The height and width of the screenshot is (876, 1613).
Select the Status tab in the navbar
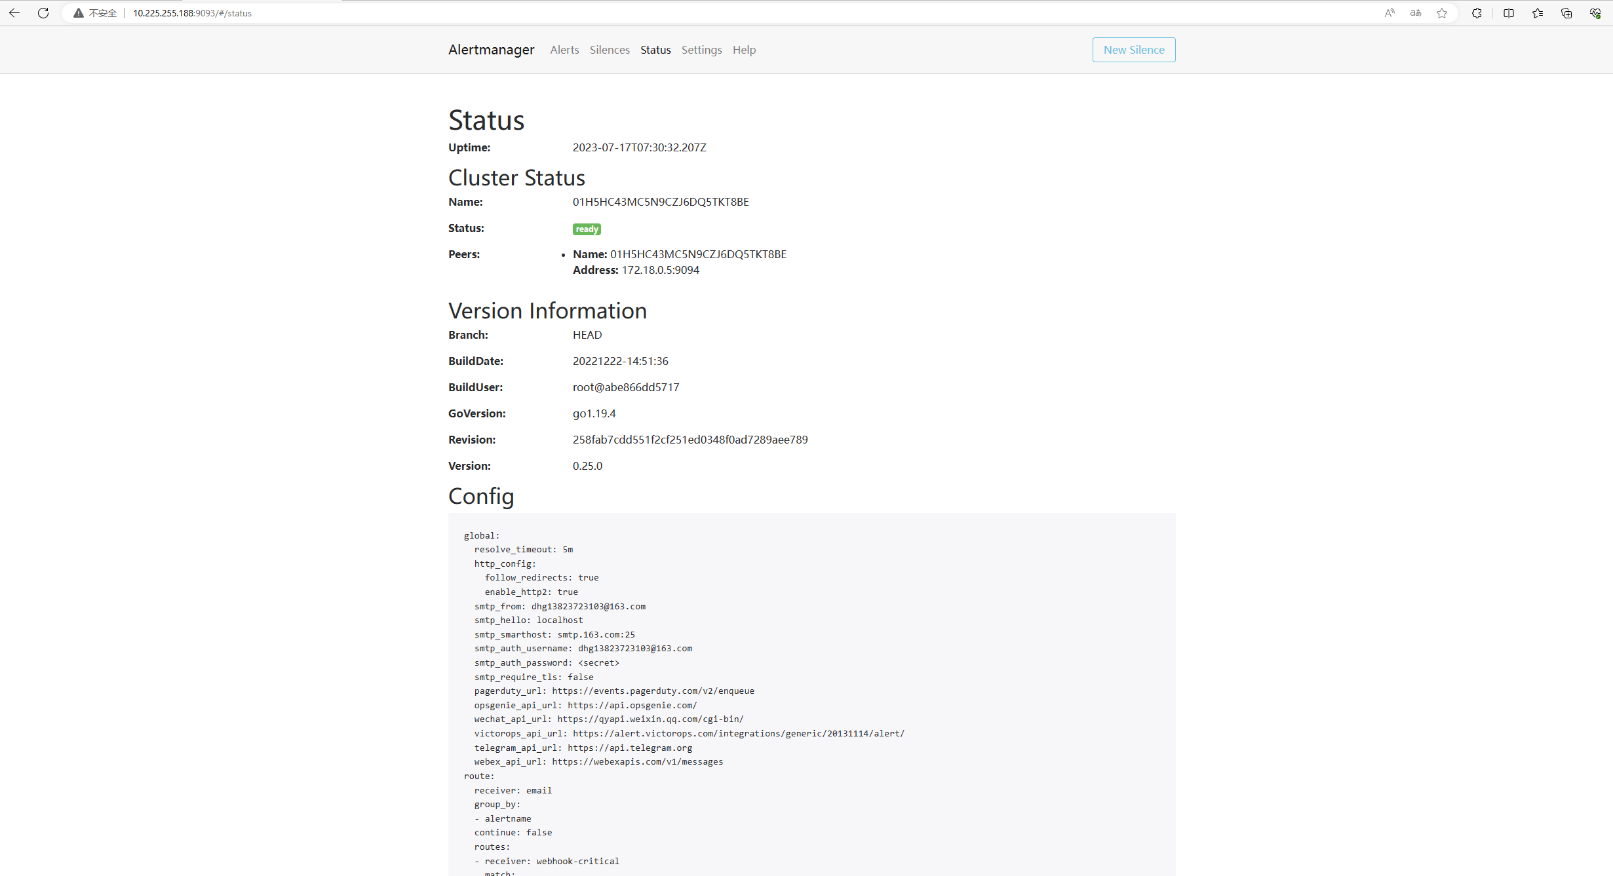tap(655, 49)
